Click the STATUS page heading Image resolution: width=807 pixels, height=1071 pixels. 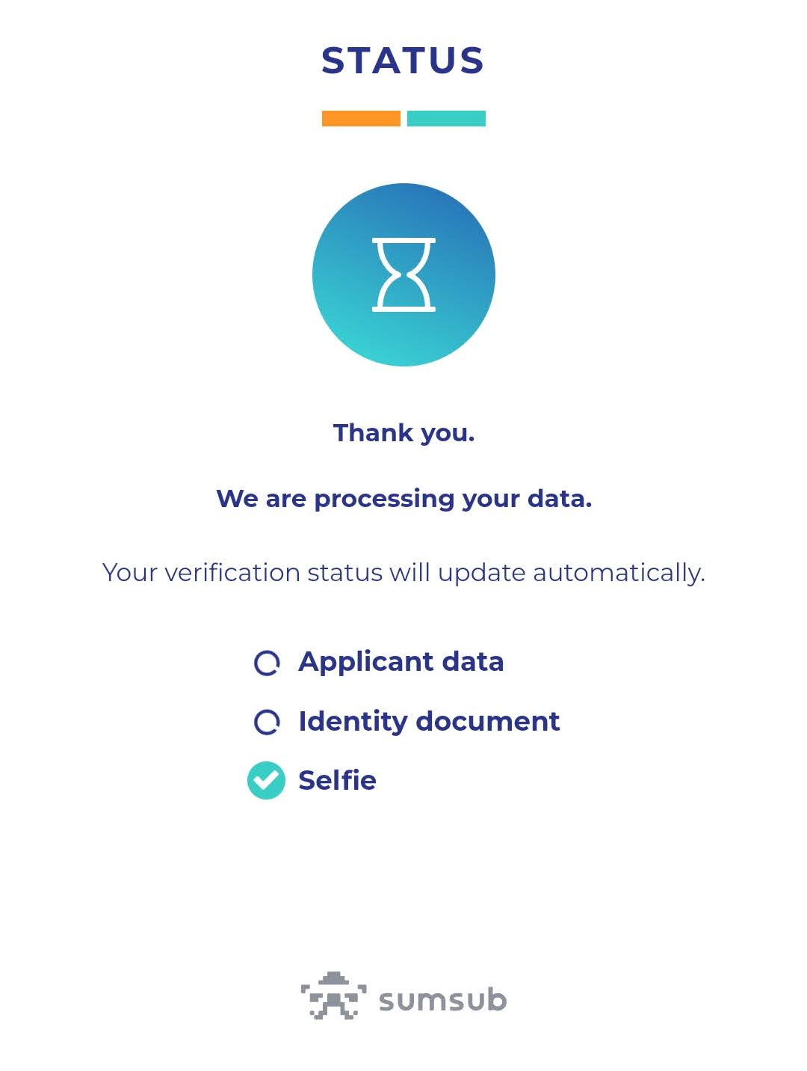(403, 61)
